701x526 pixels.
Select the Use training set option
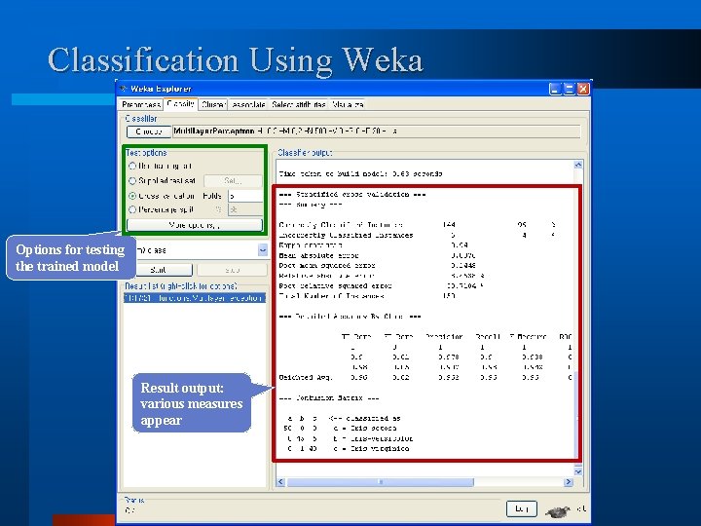coord(132,166)
